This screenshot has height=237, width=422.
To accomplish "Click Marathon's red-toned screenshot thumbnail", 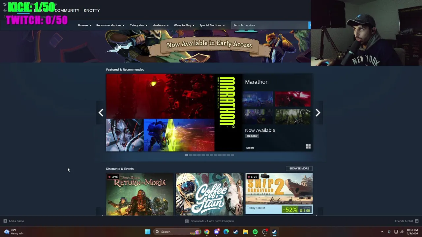I will (293, 99).
